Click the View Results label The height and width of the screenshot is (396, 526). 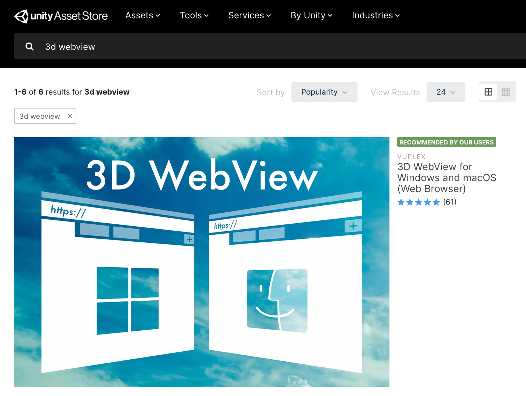395,92
